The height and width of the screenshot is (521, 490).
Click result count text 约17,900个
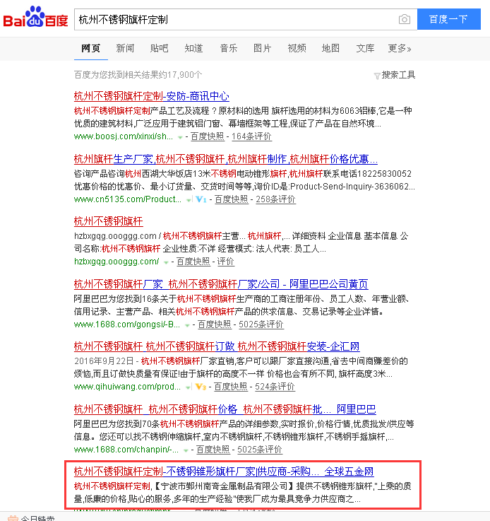(x=180, y=75)
